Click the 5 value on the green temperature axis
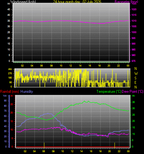 (133, 140)
